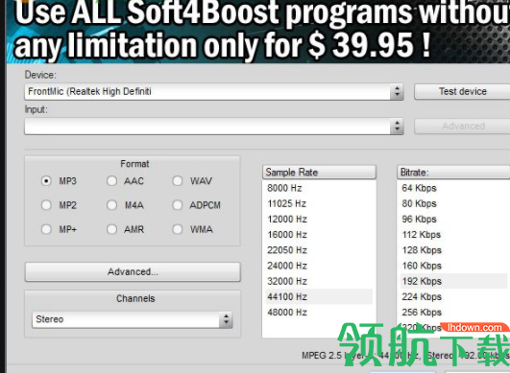Image resolution: width=510 pixels, height=373 pixels.
Task: Select 11025 Hz sample rate
Action: tap(319, 203)
